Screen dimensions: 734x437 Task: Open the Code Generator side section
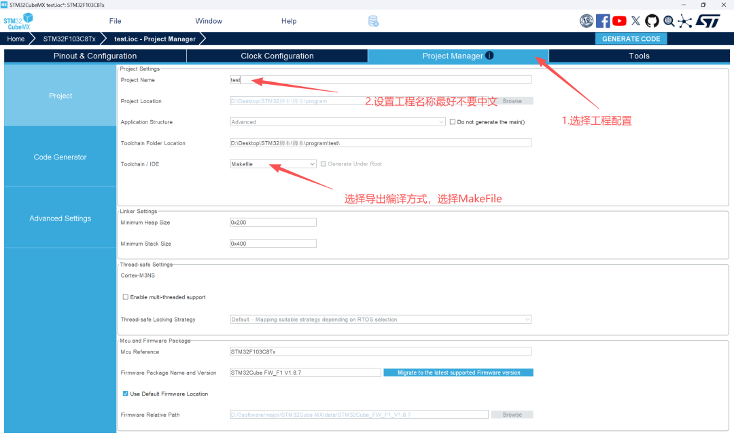(x=60, y=157)
